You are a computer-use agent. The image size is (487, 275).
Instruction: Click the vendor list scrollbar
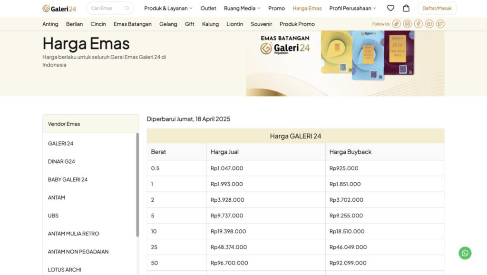click(137, 185)
